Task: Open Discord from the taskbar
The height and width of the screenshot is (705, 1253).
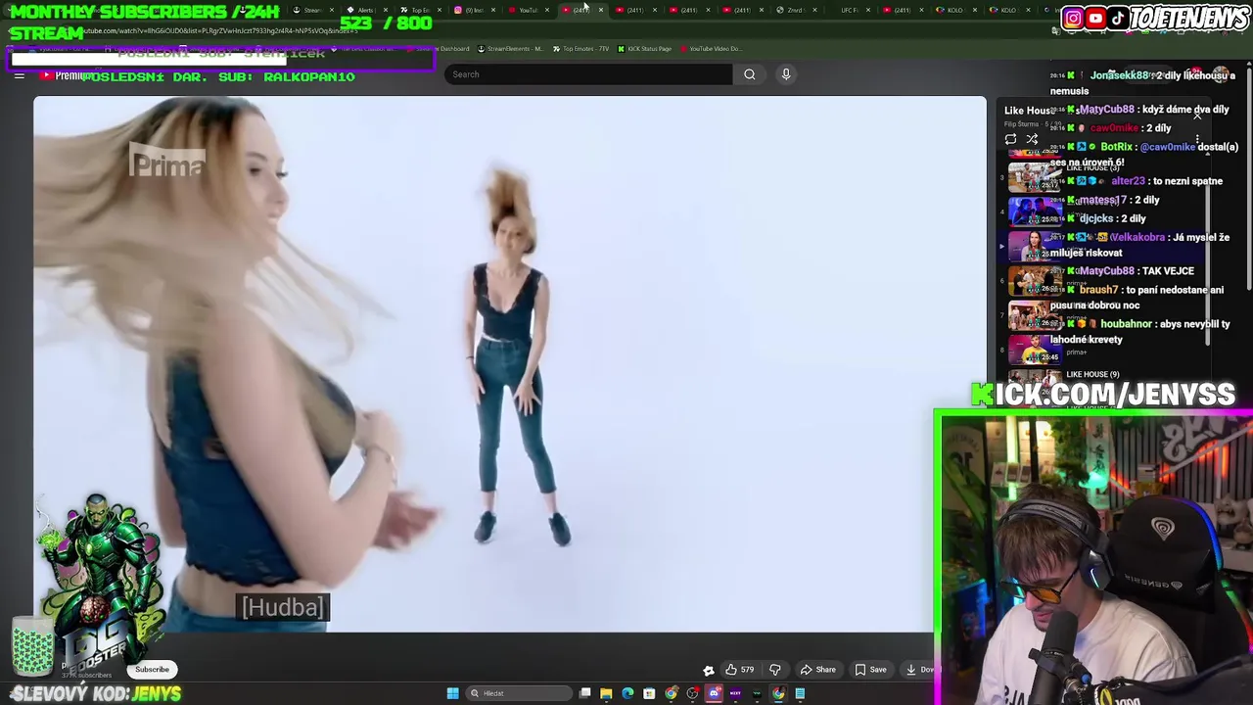Action: pyautogui.click(x=714, y=693)
